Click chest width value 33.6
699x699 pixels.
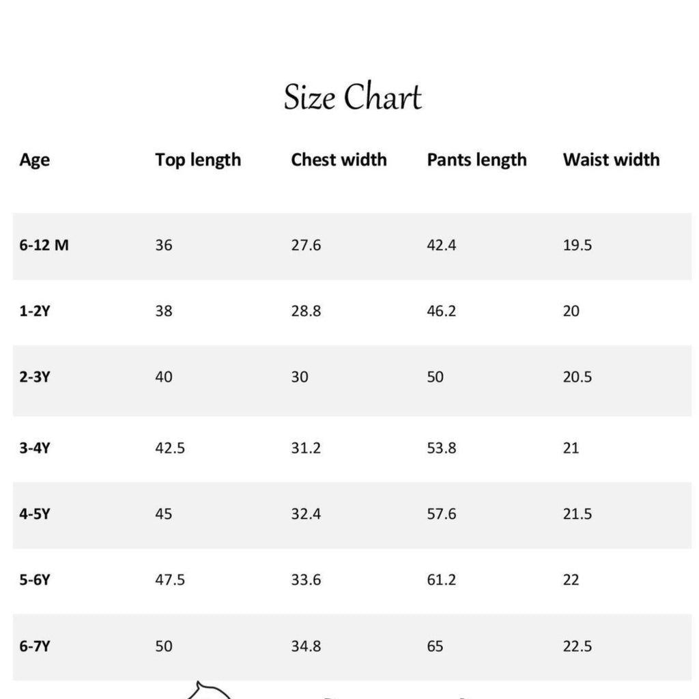[x=306, y=580]
